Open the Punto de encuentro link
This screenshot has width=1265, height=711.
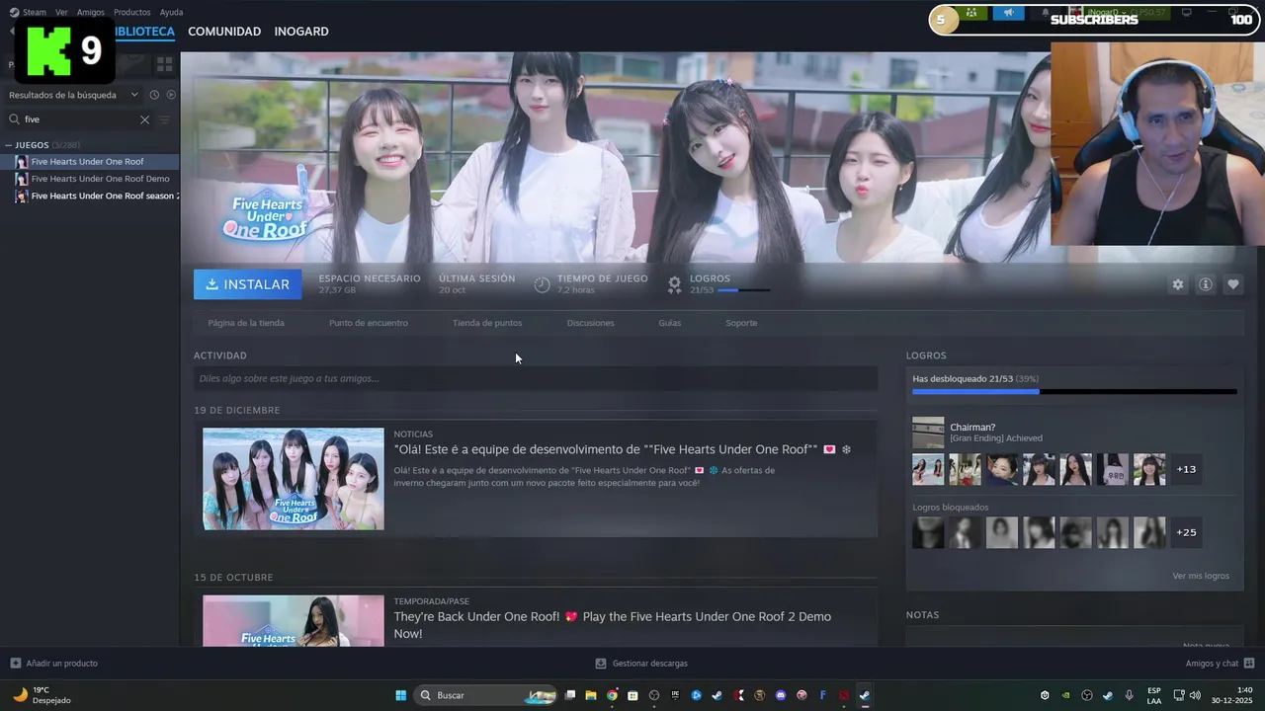(x=369, y=323)
